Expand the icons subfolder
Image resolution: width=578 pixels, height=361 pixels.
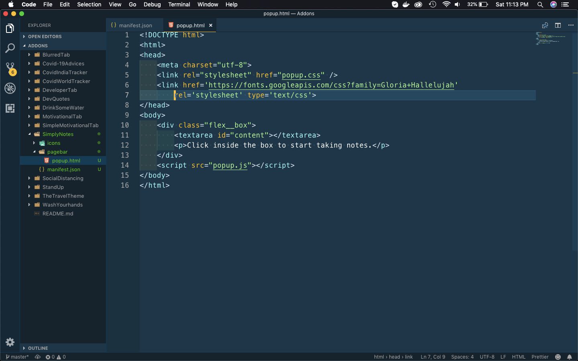[x=63, y=143]
